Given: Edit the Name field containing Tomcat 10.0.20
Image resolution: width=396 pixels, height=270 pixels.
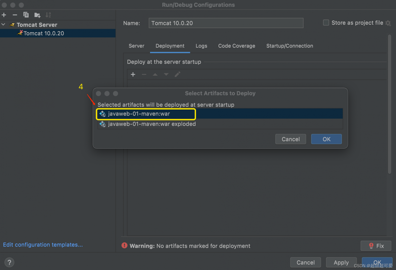Looking at the screenshot, I should coord(226,23).
